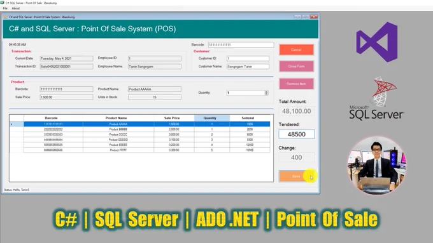Click the Subtotal cell showing 16500
Image resolution: width=433 pixels, height=243 pixels.
pyautogui.click(x=250, y=150)
